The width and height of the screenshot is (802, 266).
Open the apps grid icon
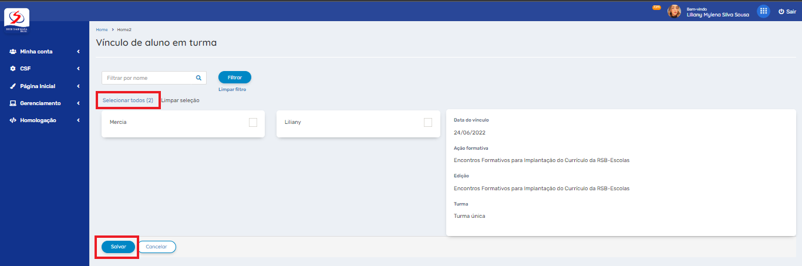(x=763, y=11)
